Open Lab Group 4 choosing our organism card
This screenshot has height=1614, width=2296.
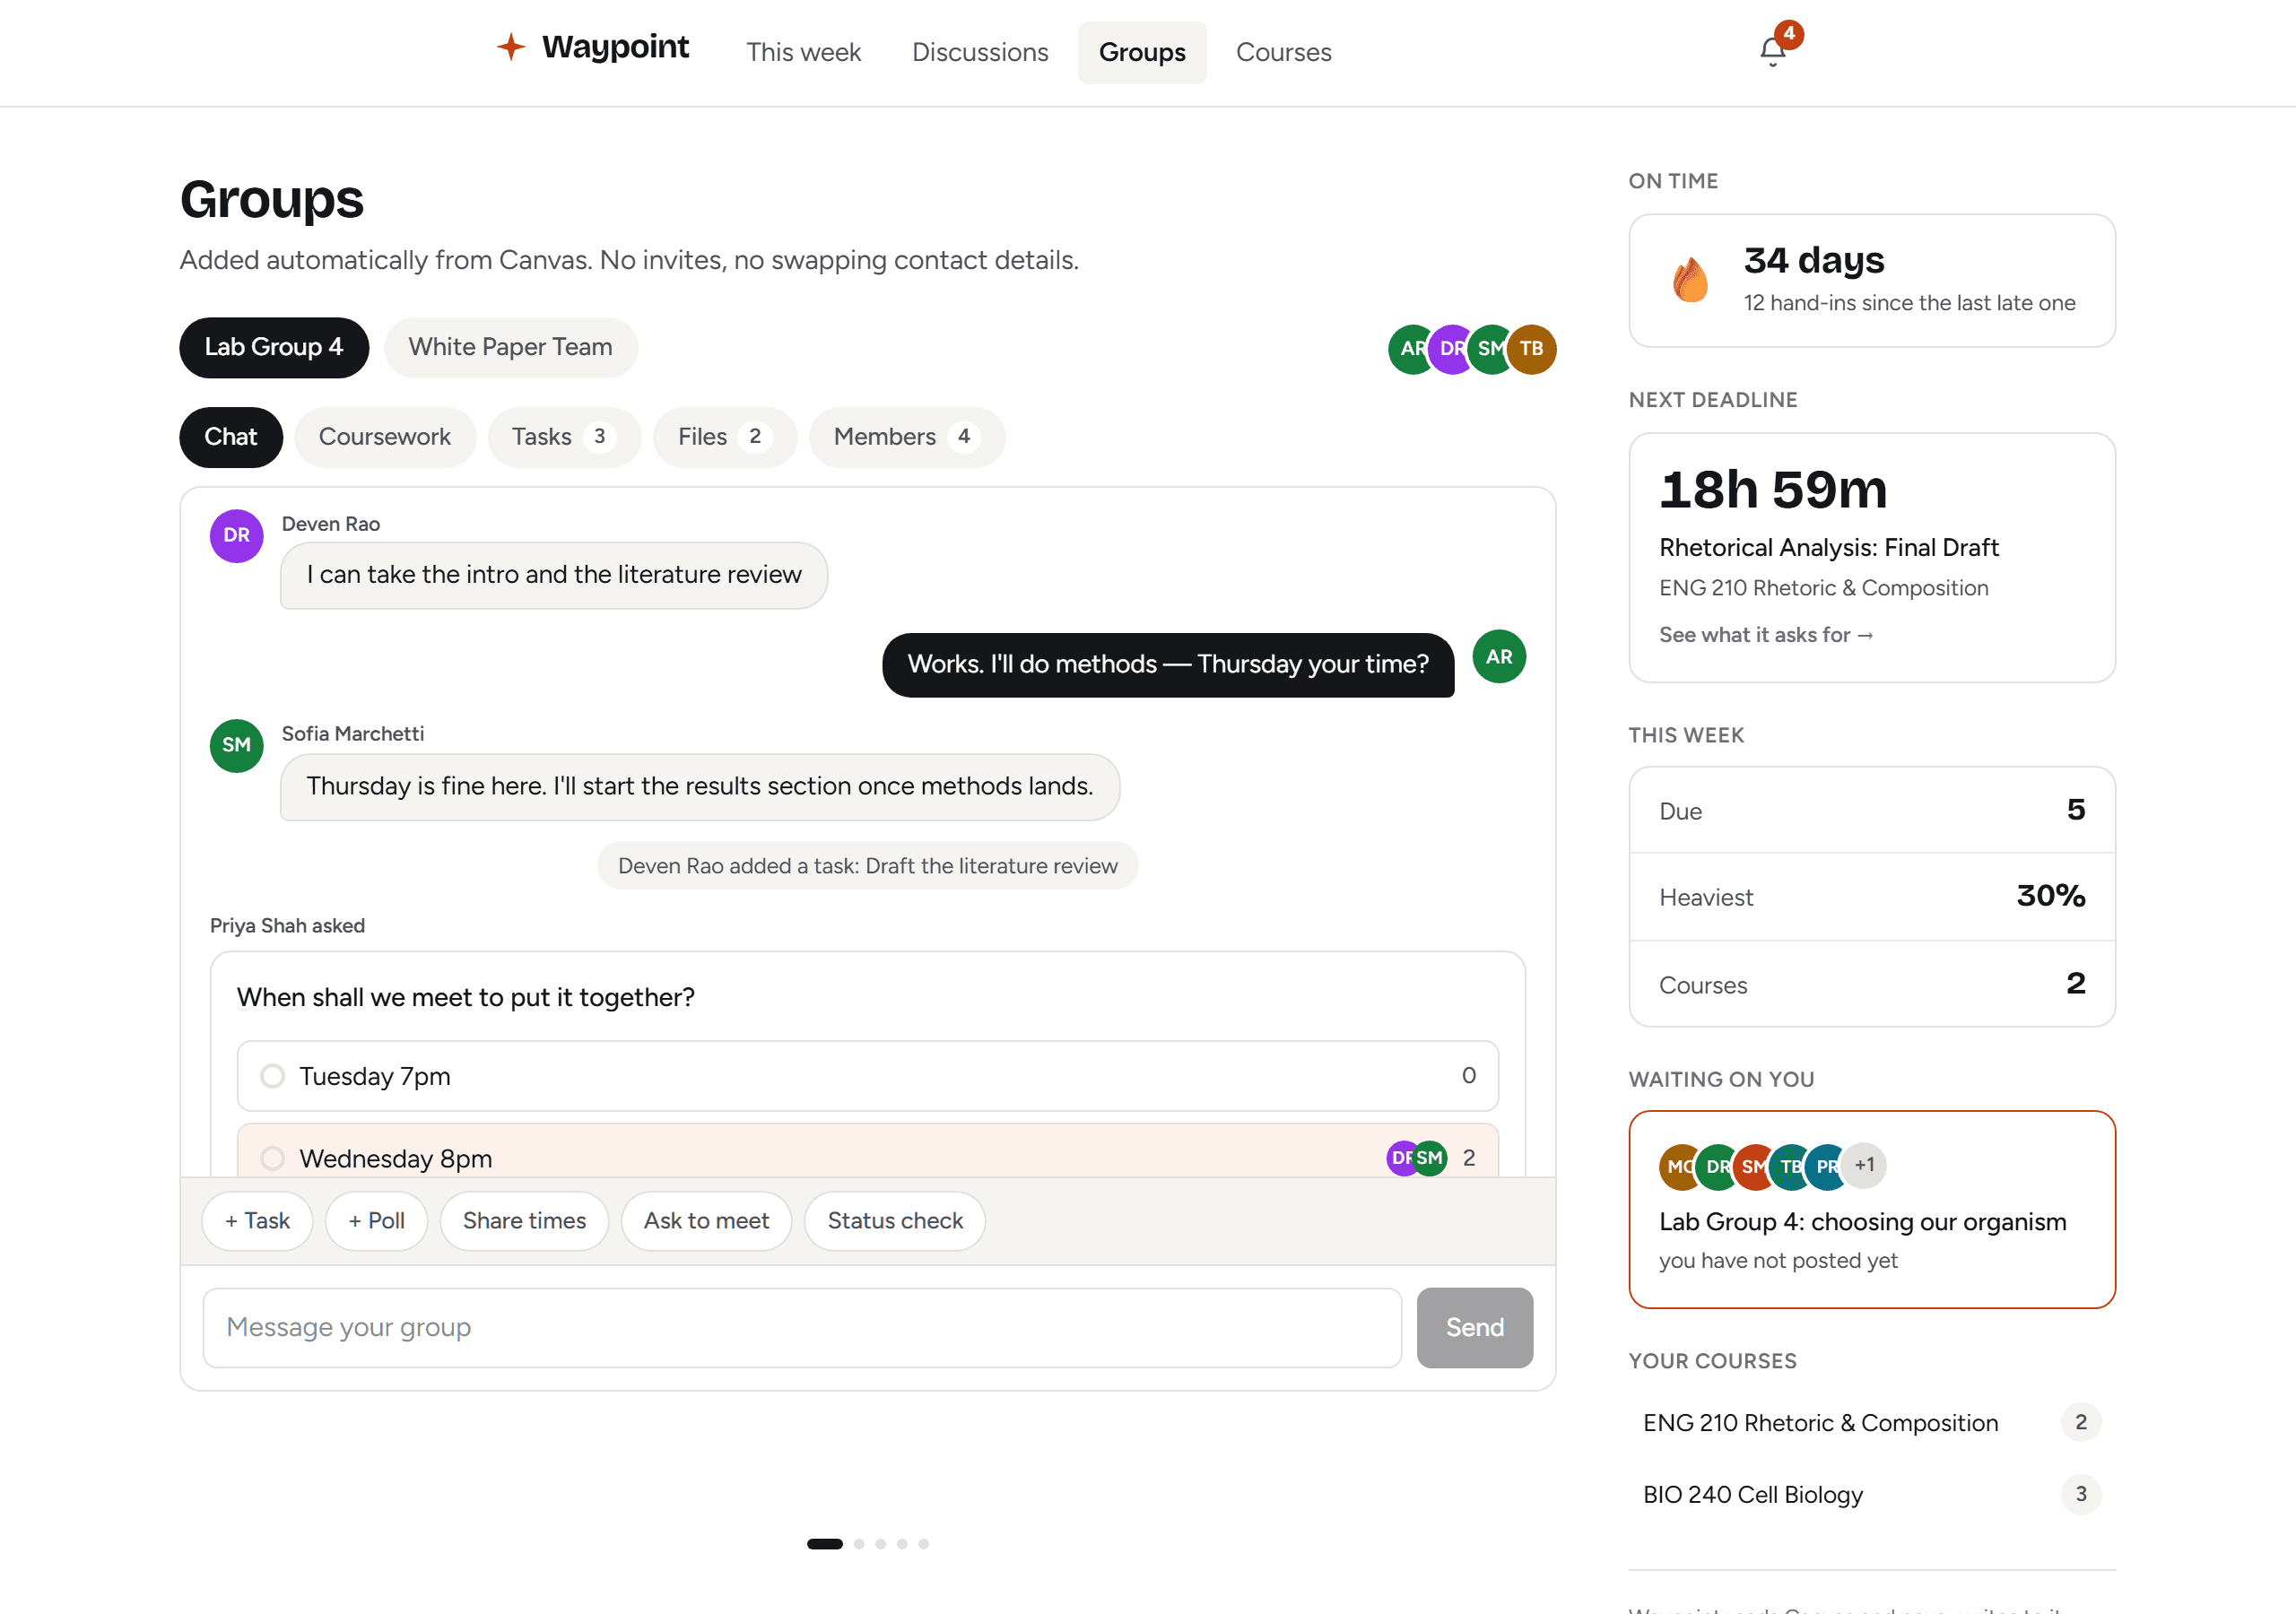coord(1871,1209)
